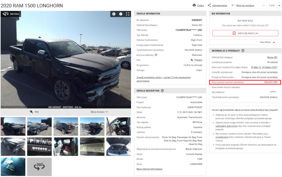282x177 pixels.
Task: Go to the next search result arrow
Action: (279, 6)
